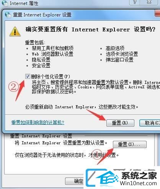Confirm with the 重置(R) button
160x189 pixels.
click(x=120, y=123)
